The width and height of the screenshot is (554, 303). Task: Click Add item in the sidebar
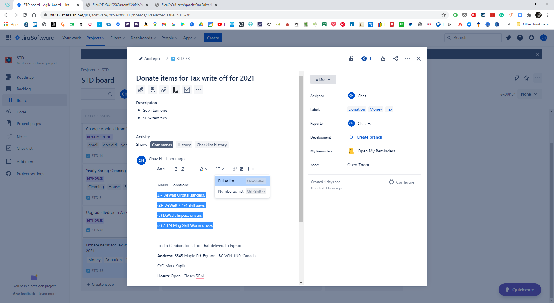(35, 162)
